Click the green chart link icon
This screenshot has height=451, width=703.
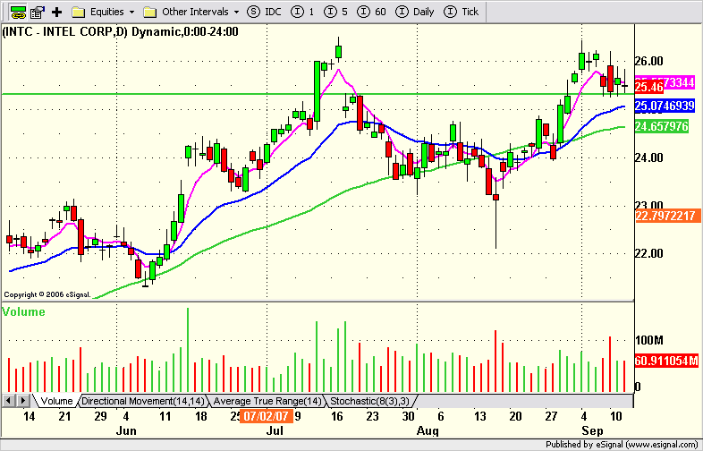pyautogui.click(x=17, y=12)
